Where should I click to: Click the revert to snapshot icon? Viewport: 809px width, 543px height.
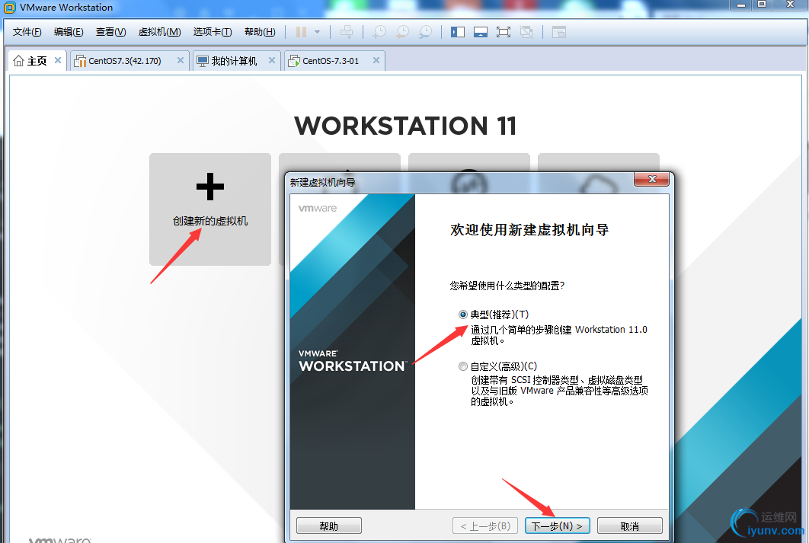pyautogui.click(x=402, y=32)
